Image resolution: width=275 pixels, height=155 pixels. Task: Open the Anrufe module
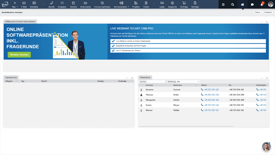click(x=52, y=5)
